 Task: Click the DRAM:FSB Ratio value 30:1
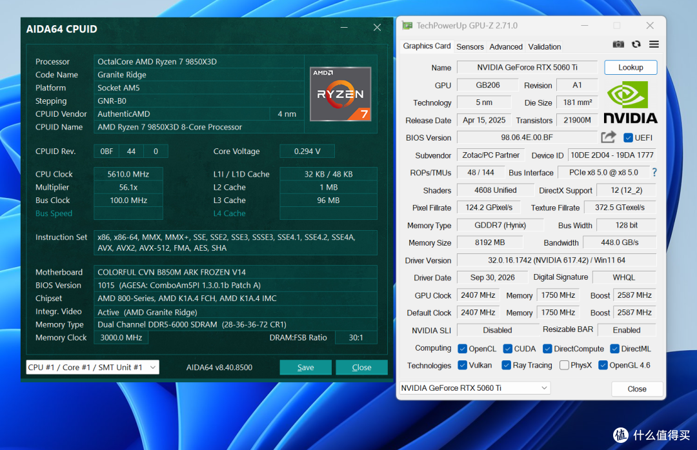pos(356,338)
